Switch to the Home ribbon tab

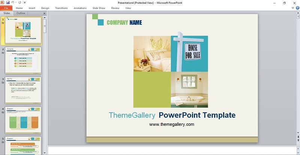pos(19,8)
